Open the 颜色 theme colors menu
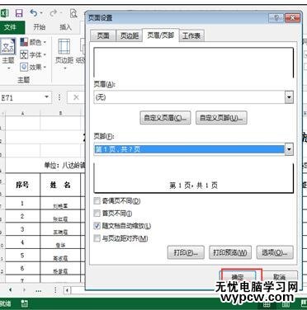 point(33,42)
